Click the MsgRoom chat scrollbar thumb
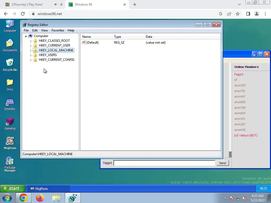 pos(230,154)
